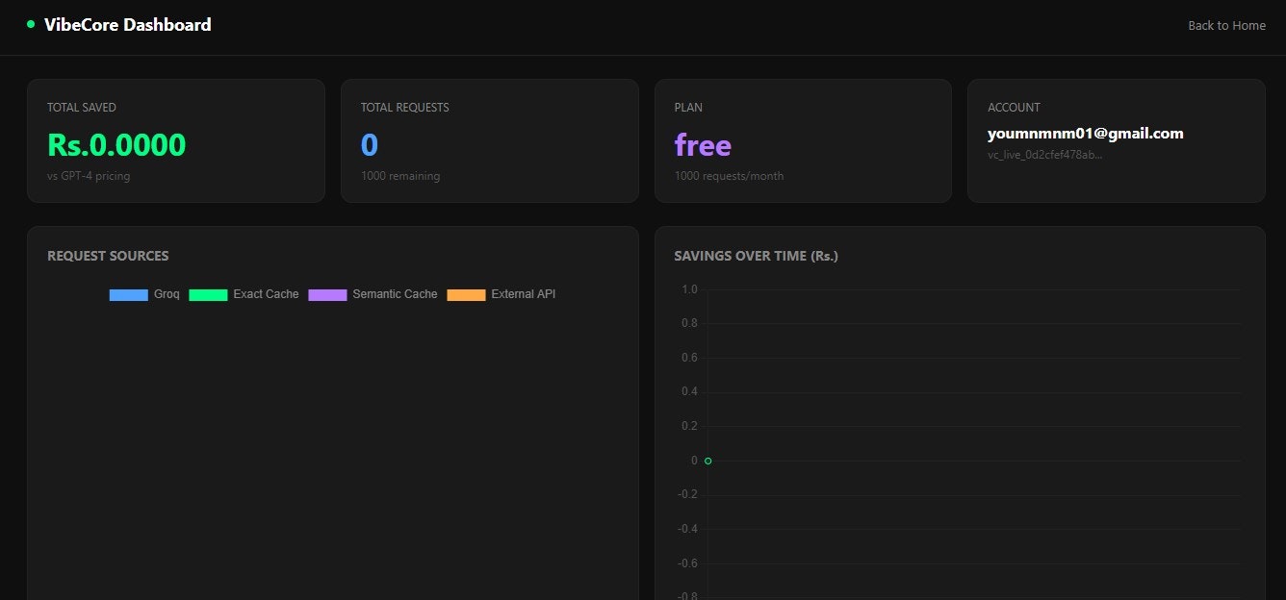The width and height of the screenshot is (1286, 600).
Task: Click the Back to Home link
Action: [1226, 26]
